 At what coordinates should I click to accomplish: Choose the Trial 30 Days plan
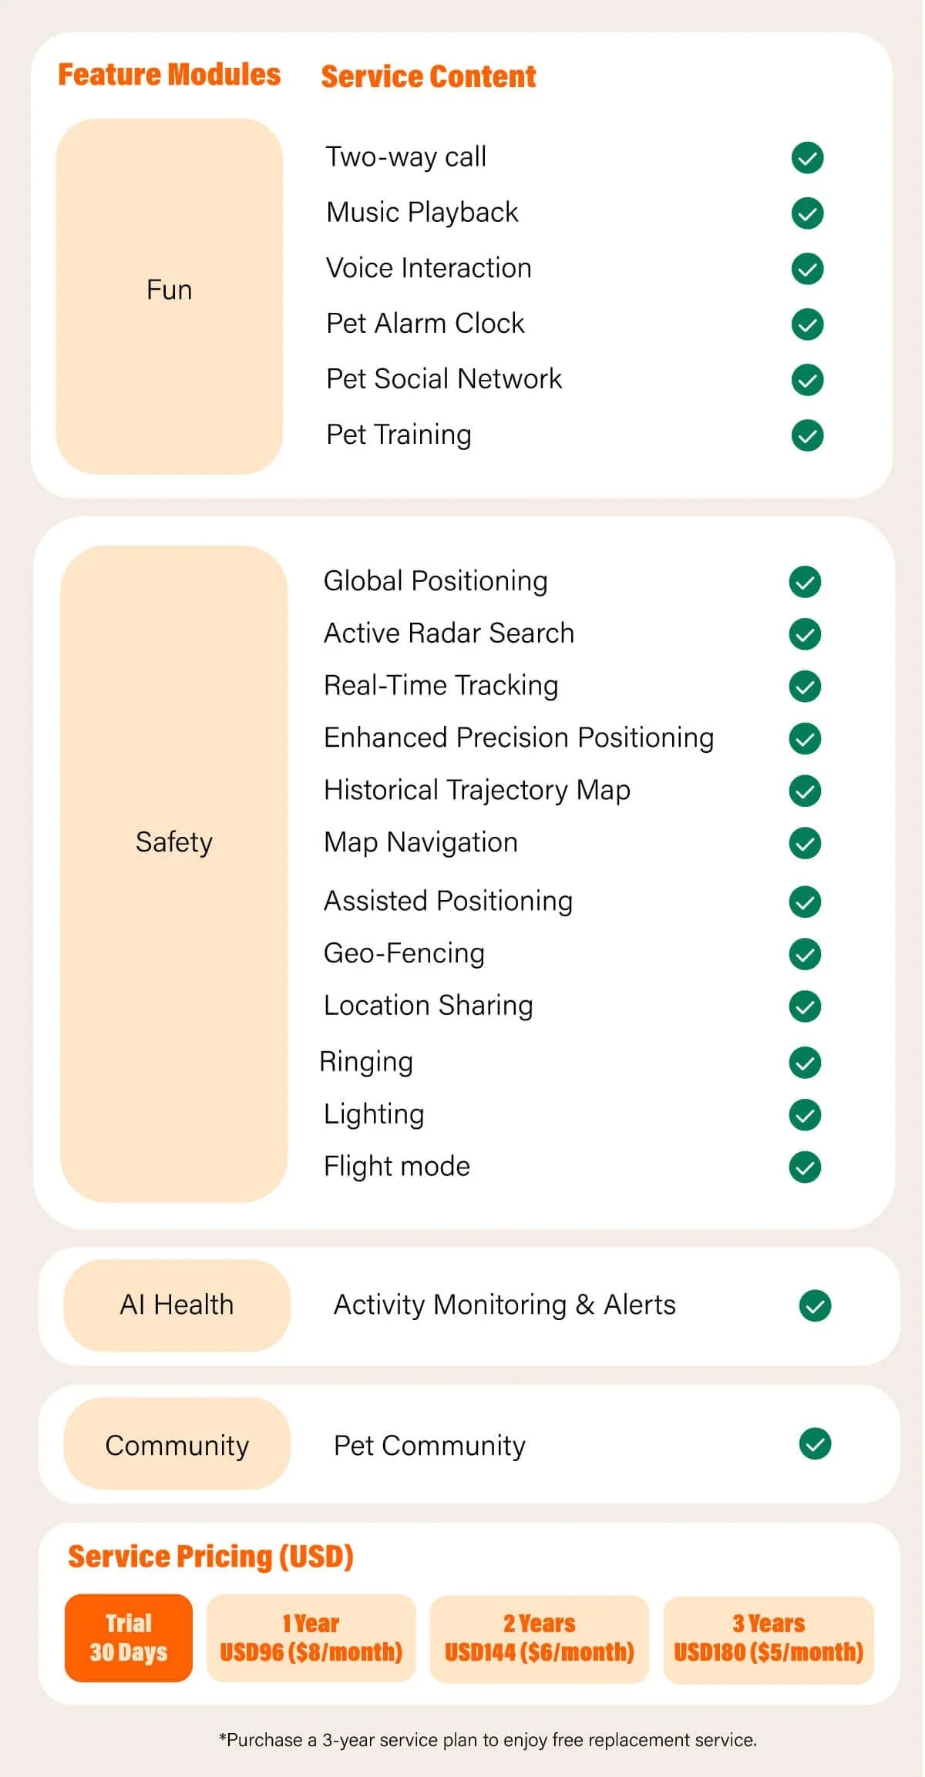tap(129, 1638)
